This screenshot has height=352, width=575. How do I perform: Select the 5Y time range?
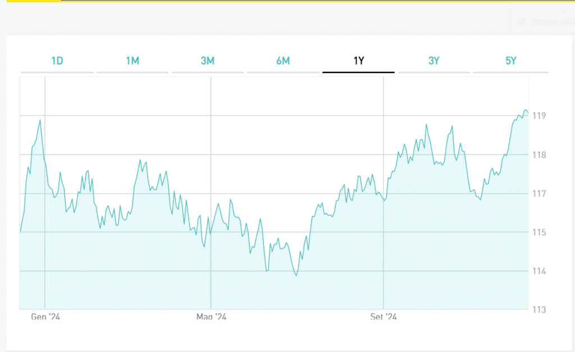click(510, 61)
